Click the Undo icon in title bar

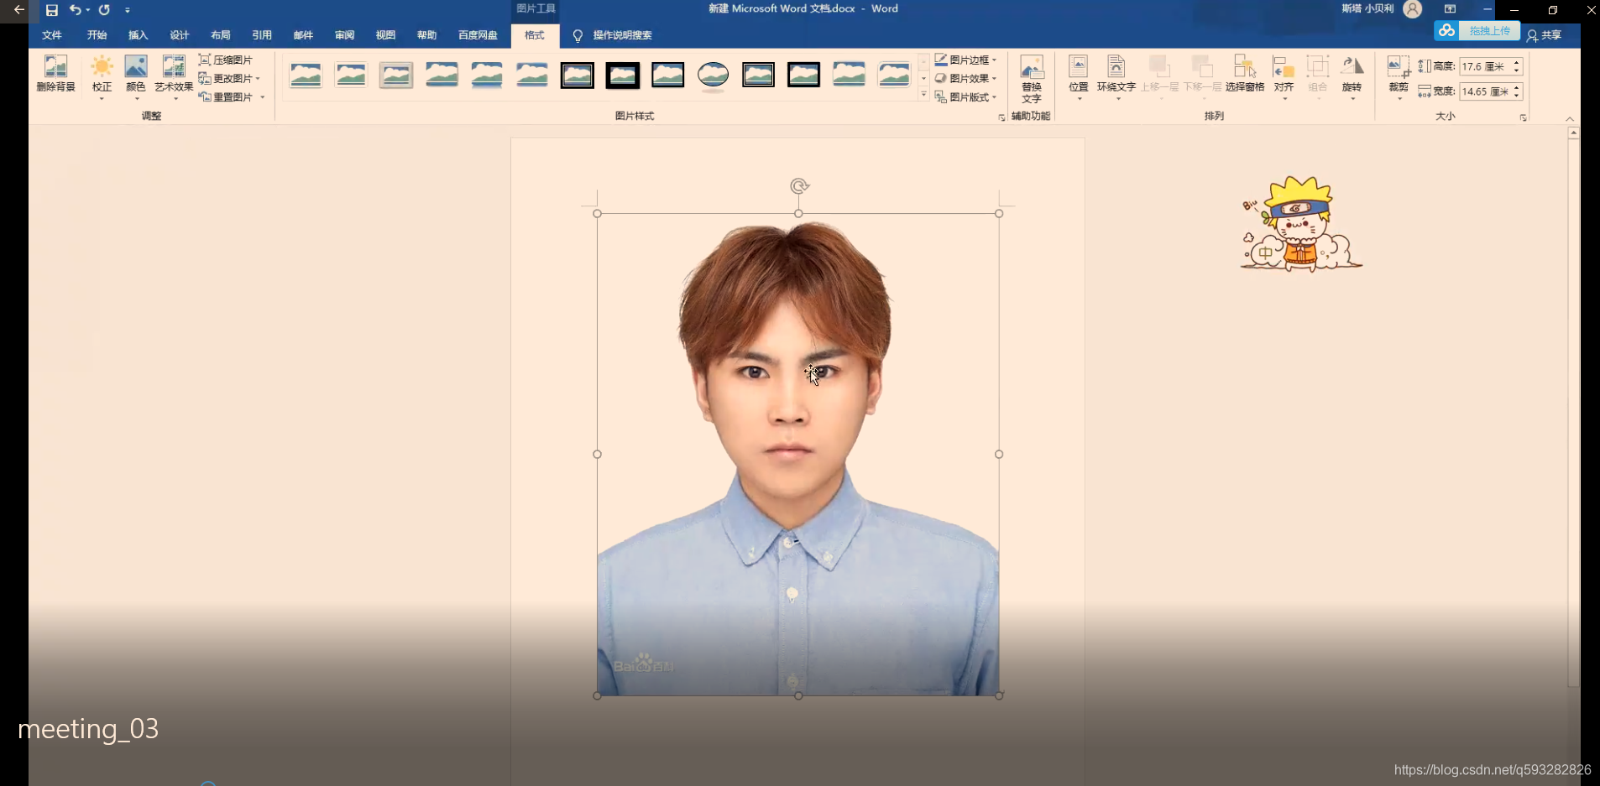click(x=75, y=10)
